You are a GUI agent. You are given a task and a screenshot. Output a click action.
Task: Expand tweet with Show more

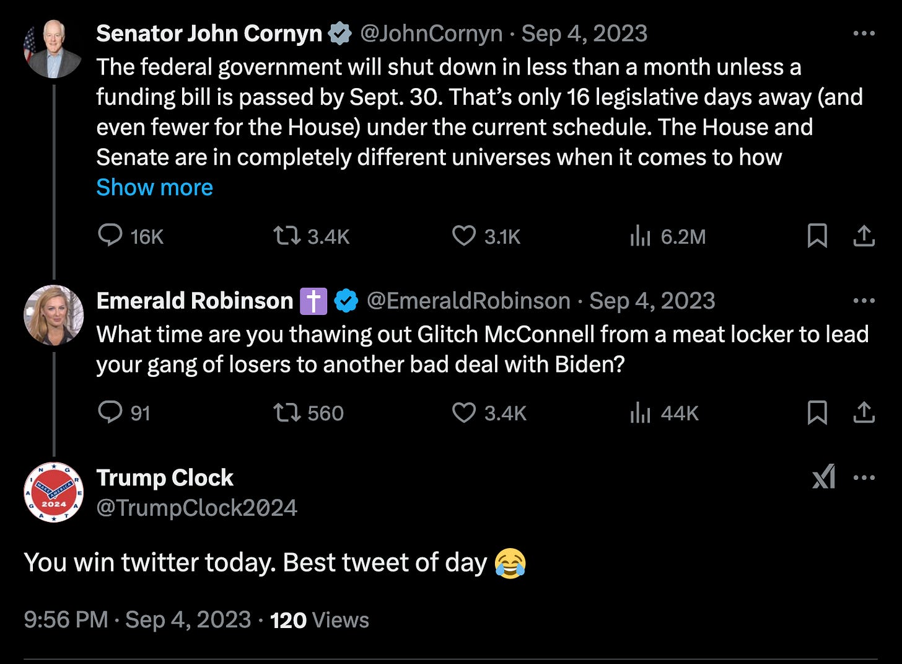point(154,187)
